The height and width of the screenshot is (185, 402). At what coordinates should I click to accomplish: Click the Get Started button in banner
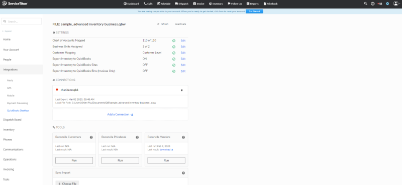pos(254,11)
